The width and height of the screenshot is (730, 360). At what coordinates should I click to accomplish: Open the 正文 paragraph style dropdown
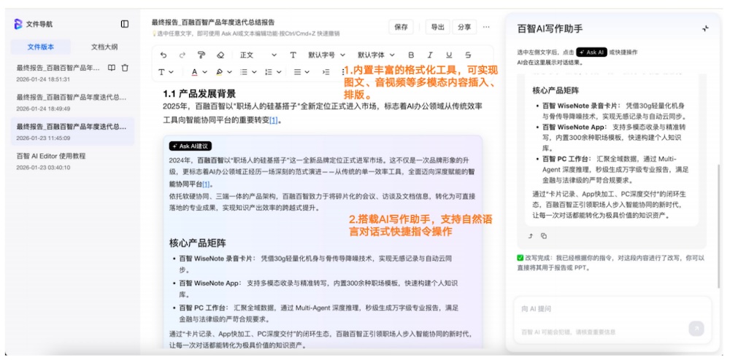258,55
